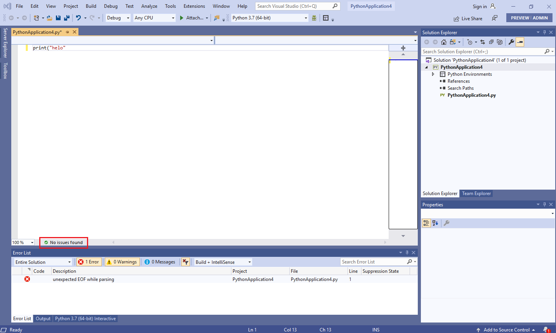Screen dimensions: 556x333
Task: Collapse the PythonApplication4 project node
Action: (426, 67)
